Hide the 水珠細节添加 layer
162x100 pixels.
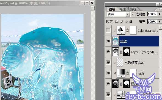108,62
